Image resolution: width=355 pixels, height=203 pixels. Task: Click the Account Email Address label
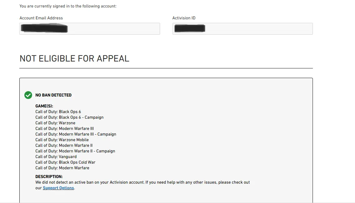(x=41, y=18)
